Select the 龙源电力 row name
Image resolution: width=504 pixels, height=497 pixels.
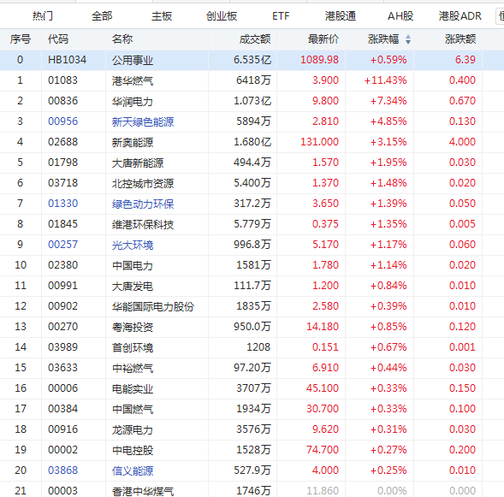click(133, 429)
